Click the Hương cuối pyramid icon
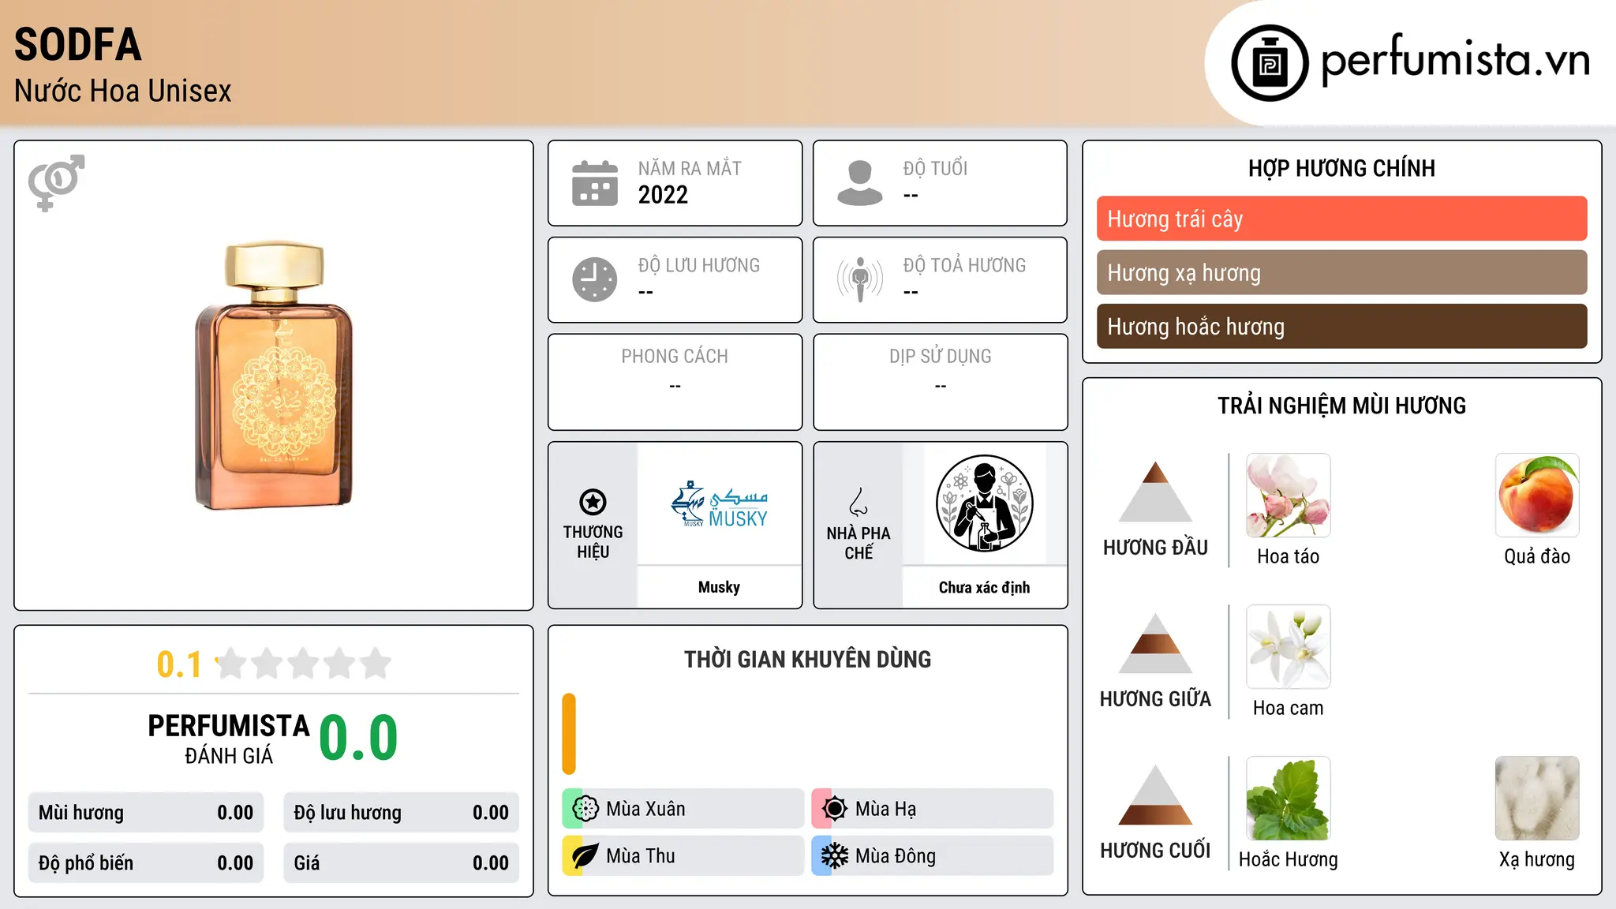Screen dimensions: 1616x909 (x=1155, y=795)
